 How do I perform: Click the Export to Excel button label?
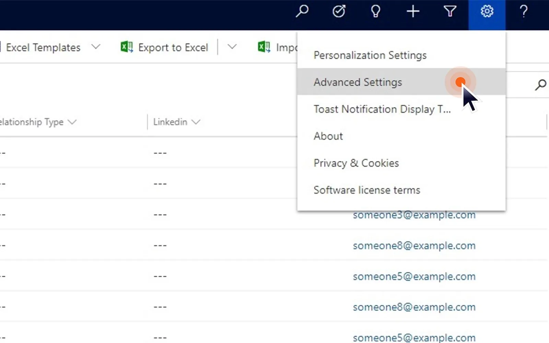[x=173, y=47]
